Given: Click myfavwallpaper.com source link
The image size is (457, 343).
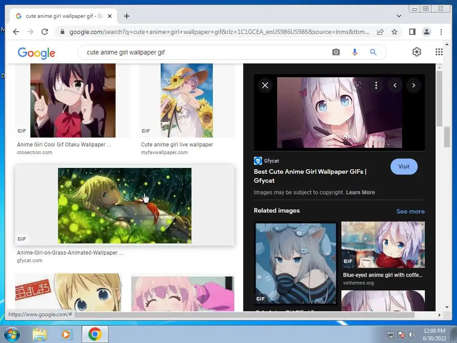Looking at the screenshot, I should click(164, 152).
